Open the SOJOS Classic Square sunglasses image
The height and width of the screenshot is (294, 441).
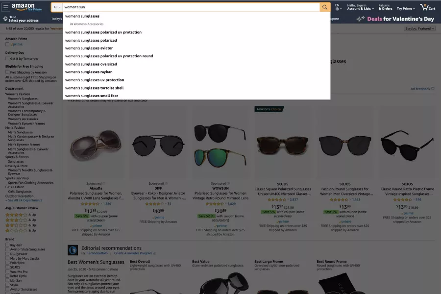[283, 146]
